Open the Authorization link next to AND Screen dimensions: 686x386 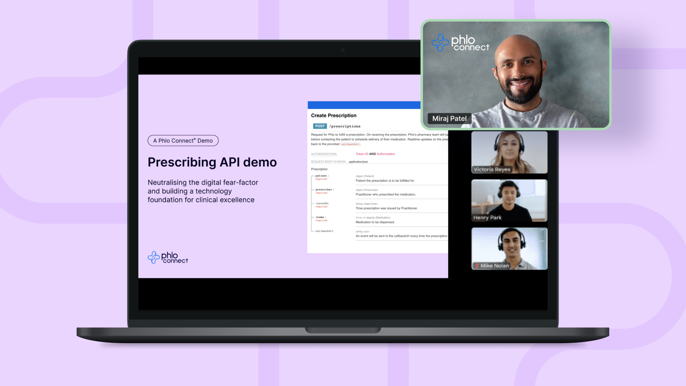[386, 154]
